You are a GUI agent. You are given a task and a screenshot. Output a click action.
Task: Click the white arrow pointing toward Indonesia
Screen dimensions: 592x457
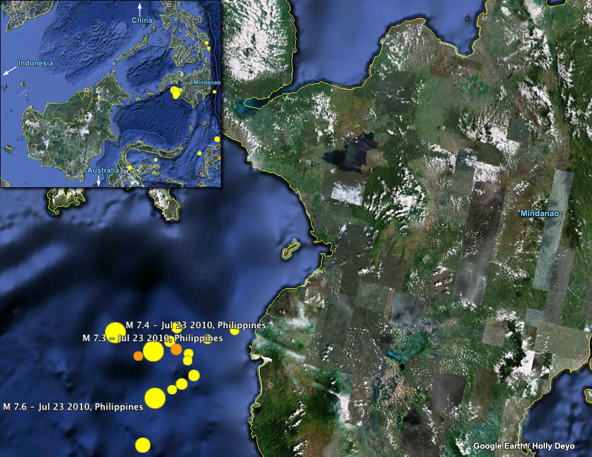click(9, 71)
